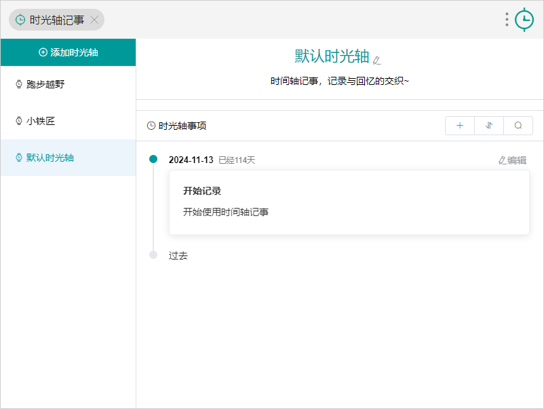544x409 pixels.
Task: Click the 时间轴记事 description subtitle
Action: click(x=340, y=82)
